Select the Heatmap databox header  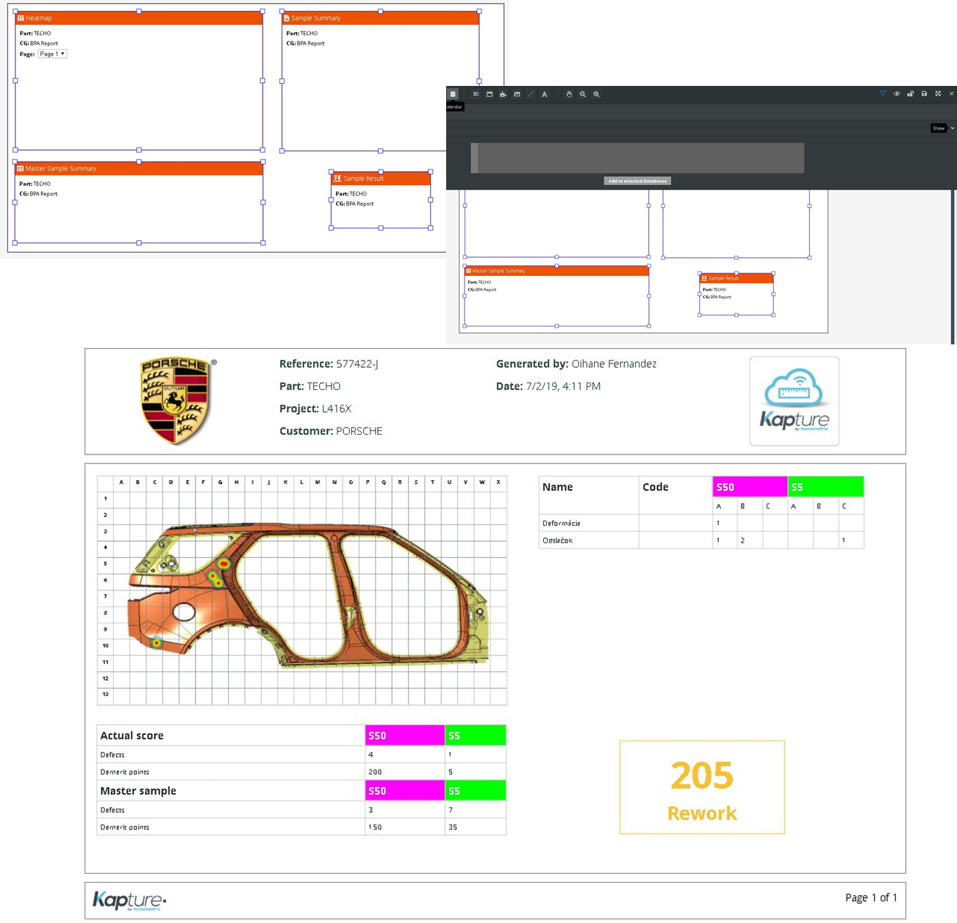point(139,18)
